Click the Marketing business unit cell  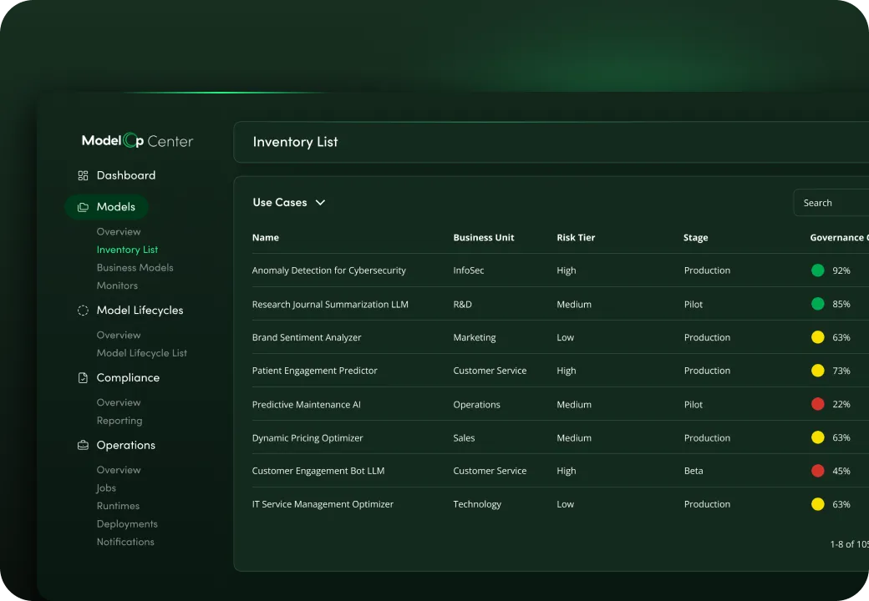click(475, 337)
